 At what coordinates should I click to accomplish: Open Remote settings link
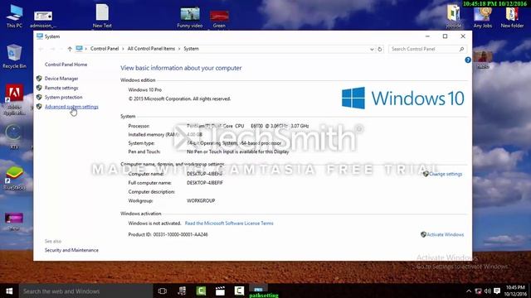tap(61, 88)
